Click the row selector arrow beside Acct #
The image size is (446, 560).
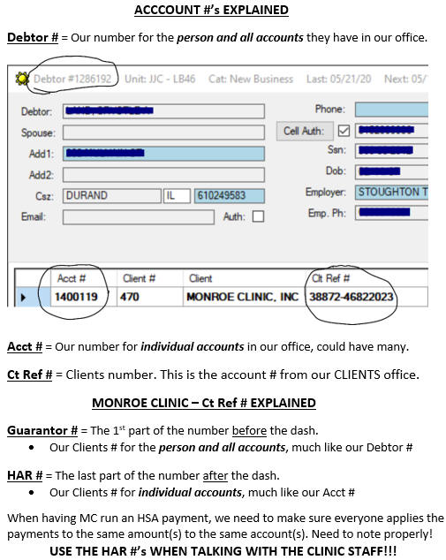(23, 297)
